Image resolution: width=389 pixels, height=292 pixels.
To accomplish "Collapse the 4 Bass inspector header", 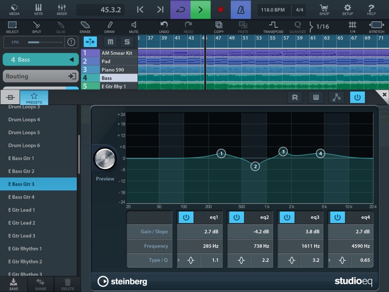I will 40,60.
